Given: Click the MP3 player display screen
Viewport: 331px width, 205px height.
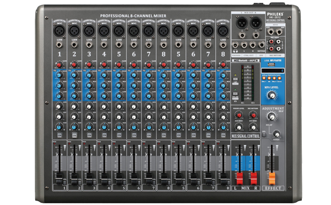Looking at the screenshot, I should point(273,70).
